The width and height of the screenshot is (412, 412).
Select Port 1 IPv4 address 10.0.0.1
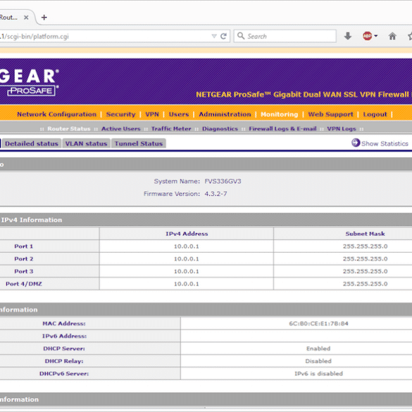click(187, 246)
